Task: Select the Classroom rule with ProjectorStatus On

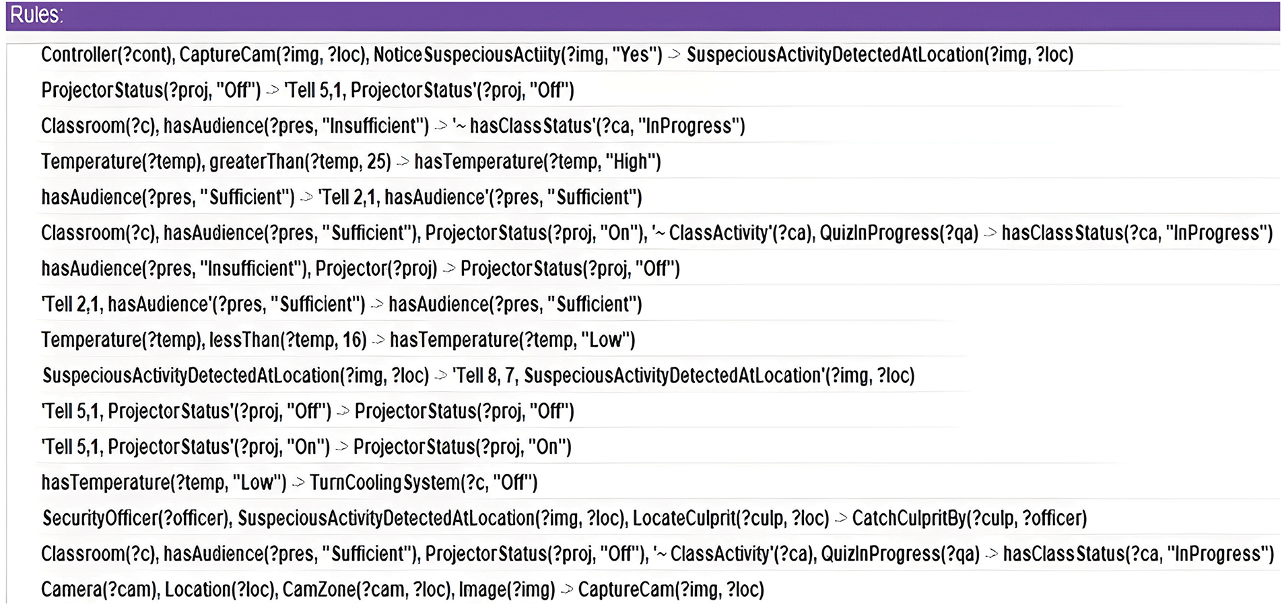Action: coord(656,233)
